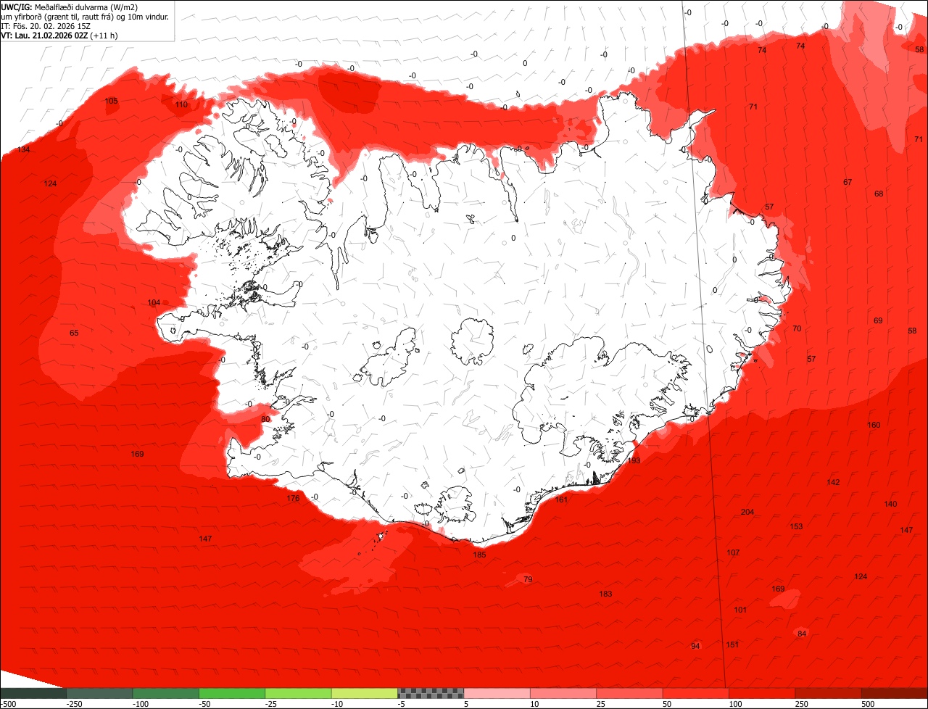This screenshot has width=928, height=709.
Task: Click the legend label -100
Action: [x=140, y=704]
